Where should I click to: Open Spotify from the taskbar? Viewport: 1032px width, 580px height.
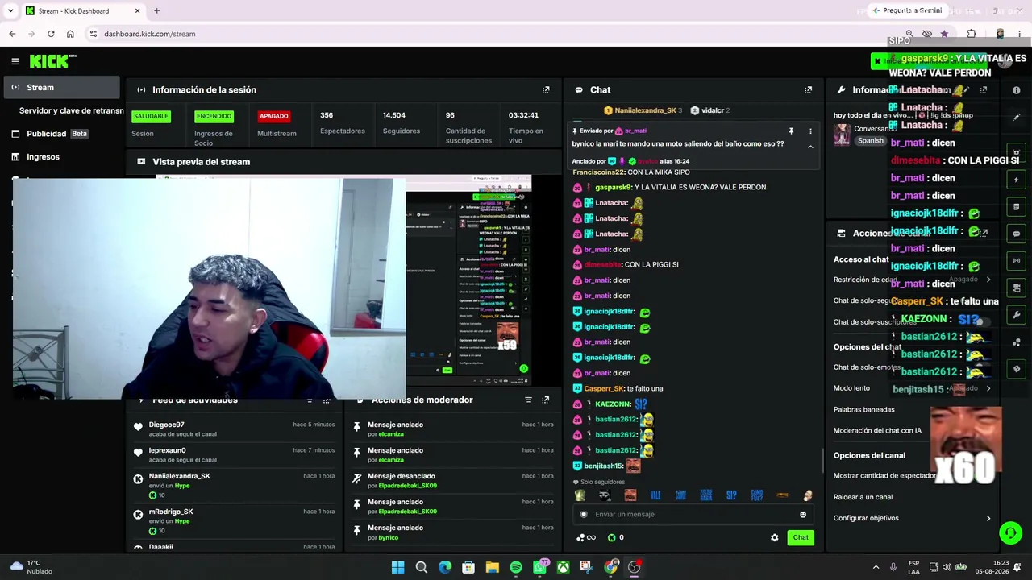pyautogui.click(x=516, y=567)
